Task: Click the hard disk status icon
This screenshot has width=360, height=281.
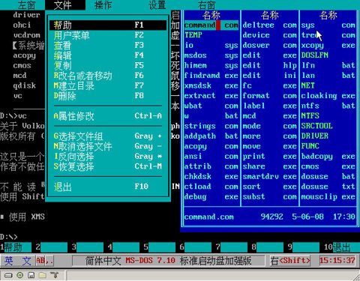Action: click(8, 276)
